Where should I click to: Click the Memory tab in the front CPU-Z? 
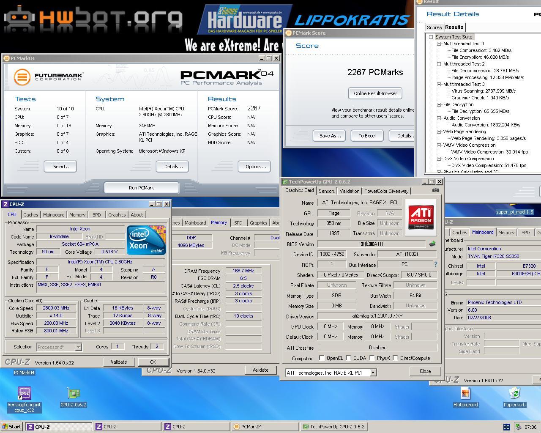click(77, 215)
